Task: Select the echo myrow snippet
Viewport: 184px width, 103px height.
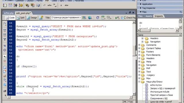Action: point(156,85)
